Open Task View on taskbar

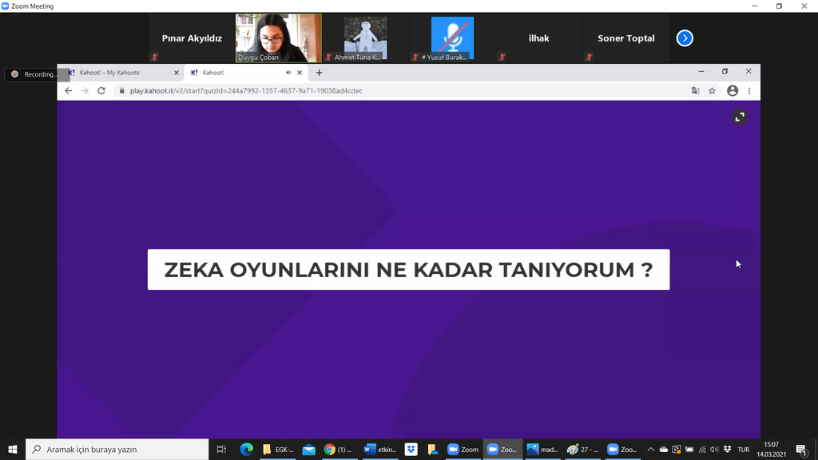pos(221,449)
